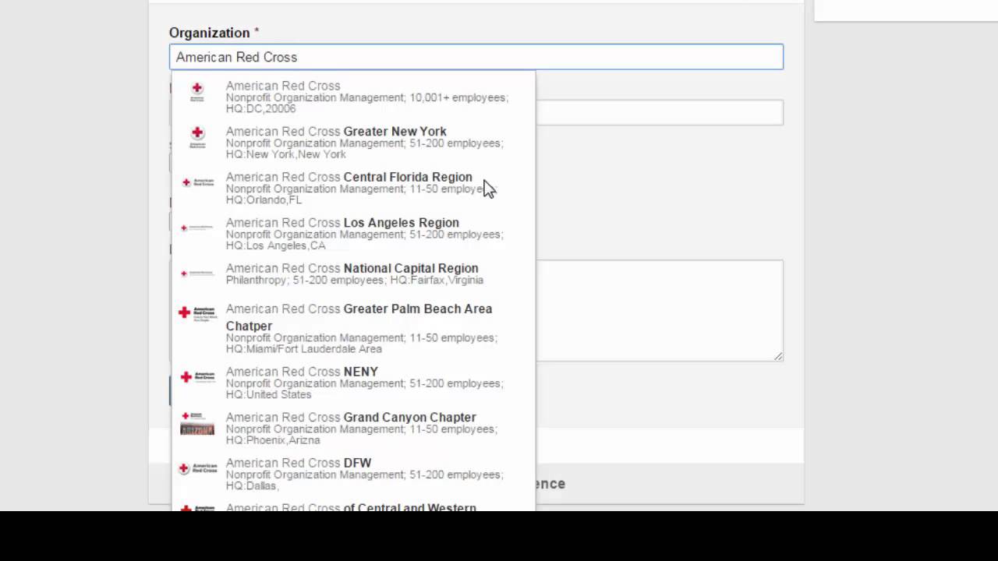This screenshot has width=998, height=561.
Task: Pick American Red Cross Central Florida Region
Action: (x=353, y=188)
